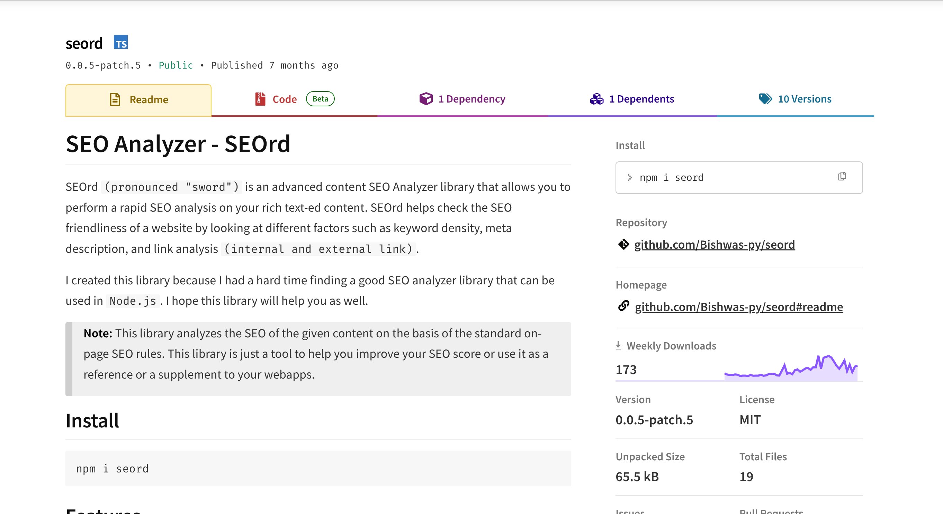Visit the homepage github.com/Bishwas-py/seord#readme

click(738, 307)
